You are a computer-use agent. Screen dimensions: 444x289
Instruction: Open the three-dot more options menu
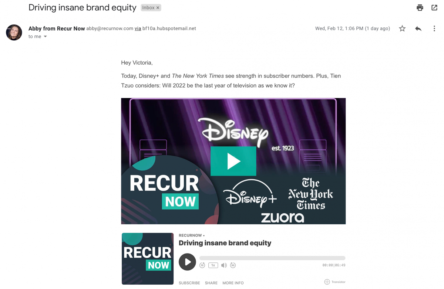(x=434, y=28)
